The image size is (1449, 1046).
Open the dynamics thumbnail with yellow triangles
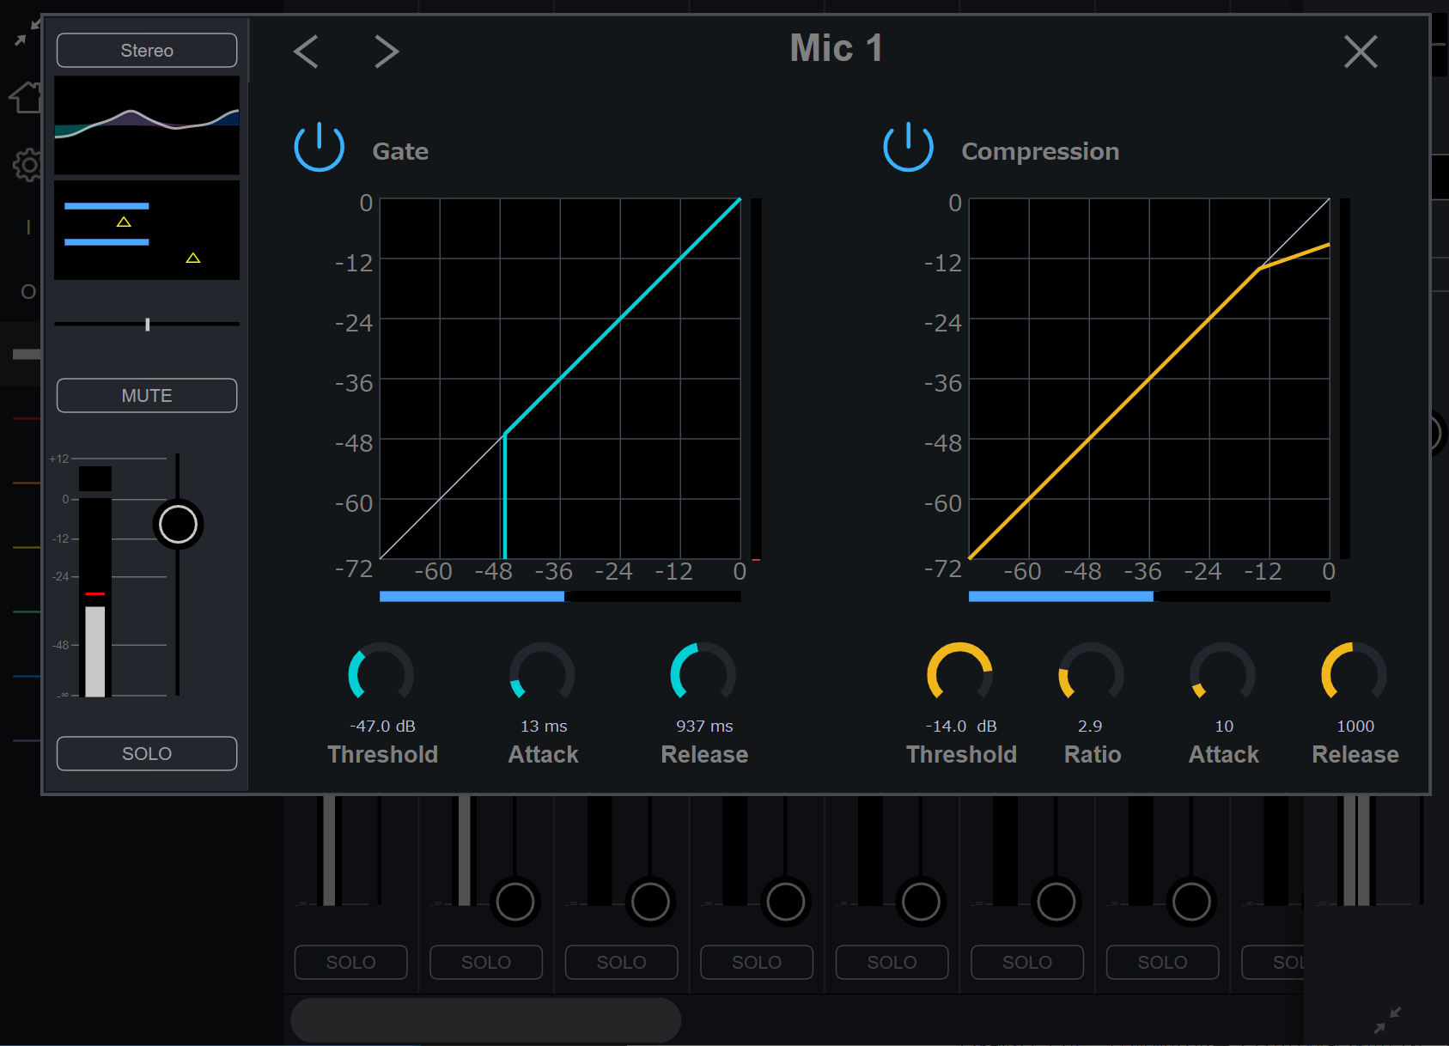click(x=147, y=230)
